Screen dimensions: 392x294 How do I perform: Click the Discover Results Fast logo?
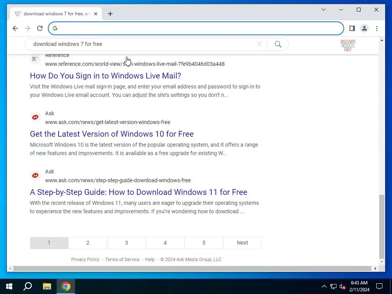[348, 46]
